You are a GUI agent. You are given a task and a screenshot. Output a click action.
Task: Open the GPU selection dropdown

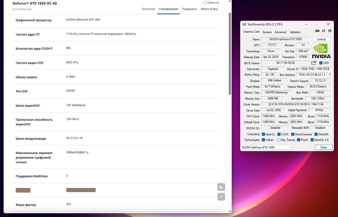point(267,147)
